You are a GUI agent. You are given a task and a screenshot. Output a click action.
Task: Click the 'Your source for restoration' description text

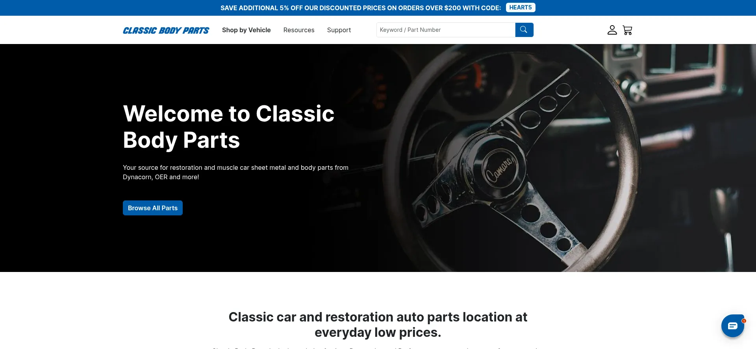pos(235,172)
